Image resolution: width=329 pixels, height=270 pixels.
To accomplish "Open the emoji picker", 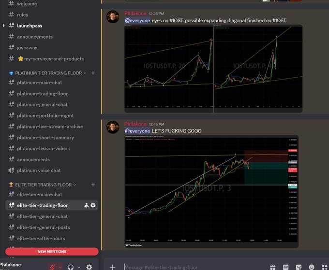I will coord(312,267).
